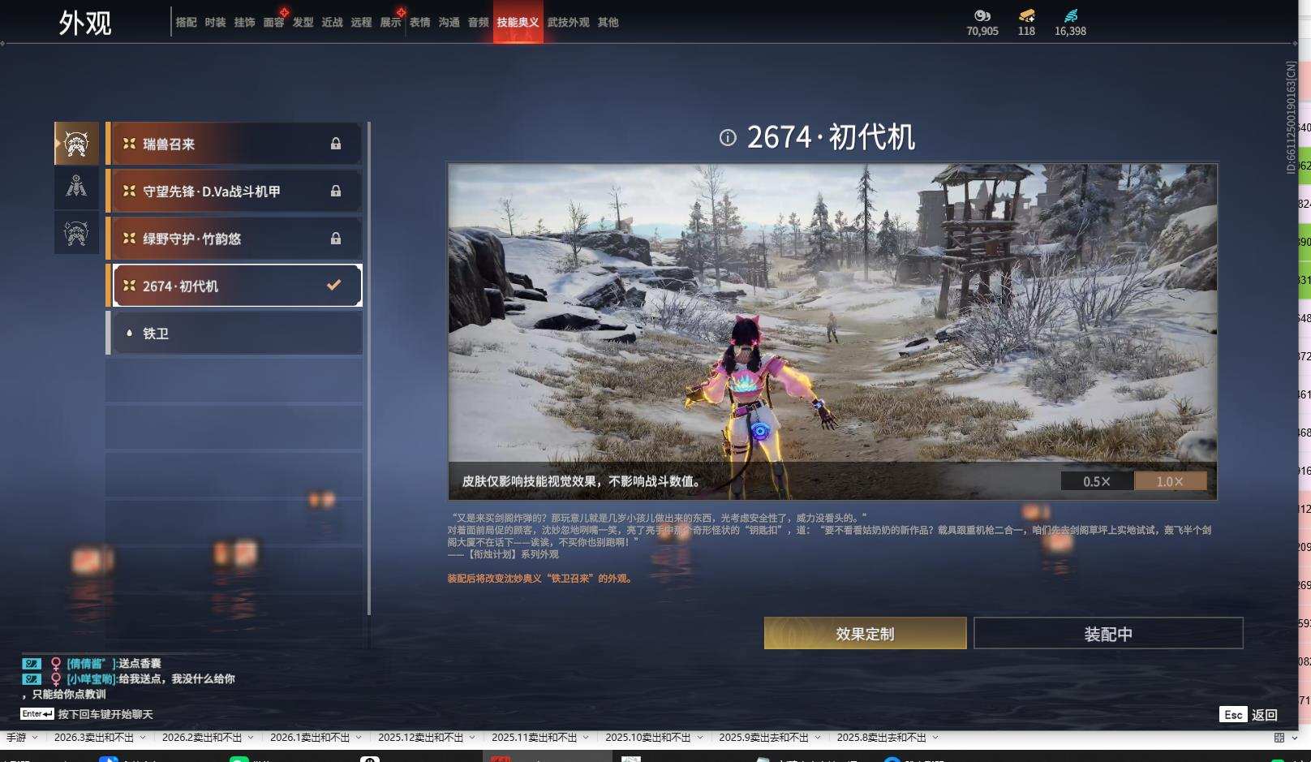Click the lock icon on 守望先锋·D.Va战斗机甲 skin

(x=336, y=191)
